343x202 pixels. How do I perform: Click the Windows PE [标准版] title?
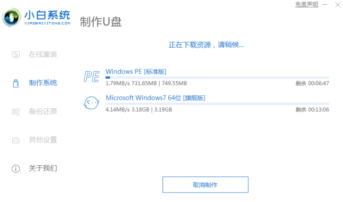136,72
